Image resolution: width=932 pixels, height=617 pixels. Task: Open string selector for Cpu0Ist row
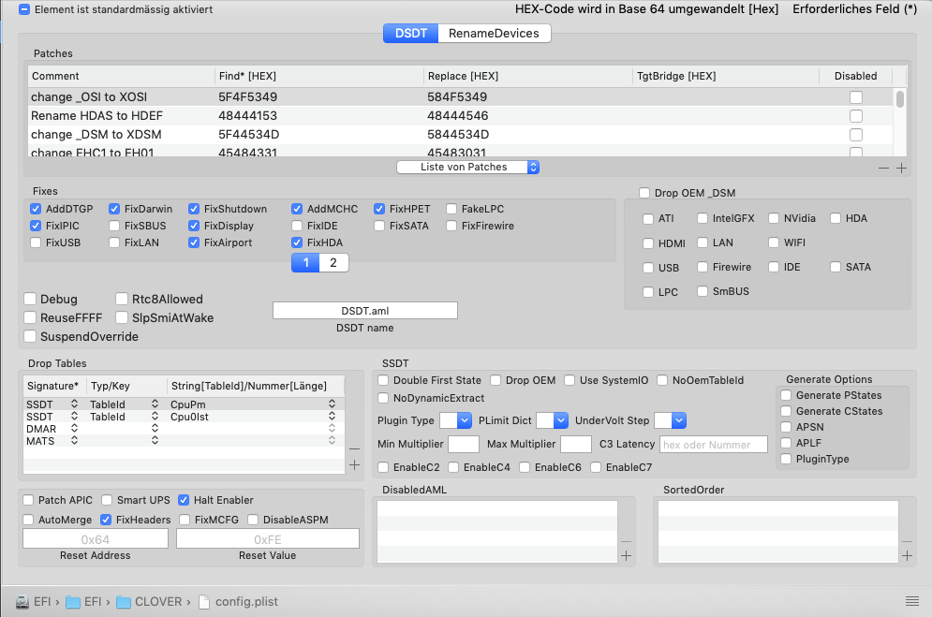click(332, 417)
